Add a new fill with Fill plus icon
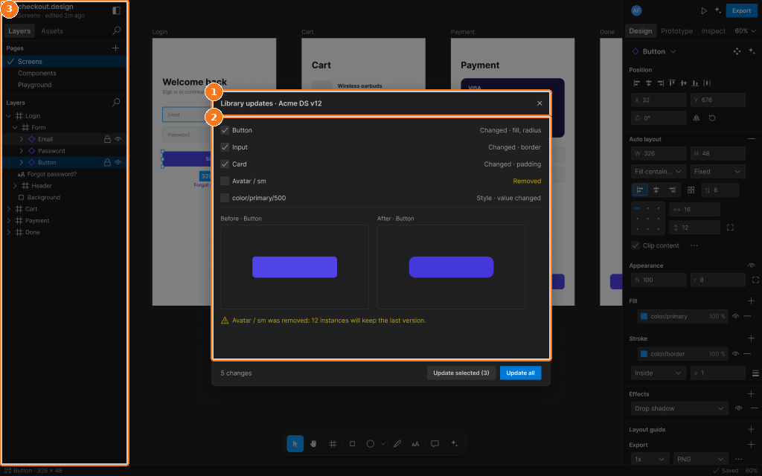The image size is (762, 476). tap(752, 301)
